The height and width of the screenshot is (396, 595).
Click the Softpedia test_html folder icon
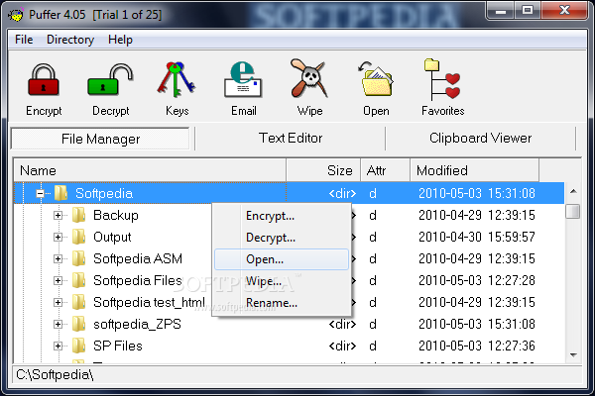pos(78,302)
